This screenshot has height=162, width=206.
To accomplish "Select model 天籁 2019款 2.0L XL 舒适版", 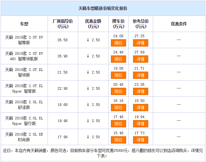I will pyautogui.click(x=24, y=105).
